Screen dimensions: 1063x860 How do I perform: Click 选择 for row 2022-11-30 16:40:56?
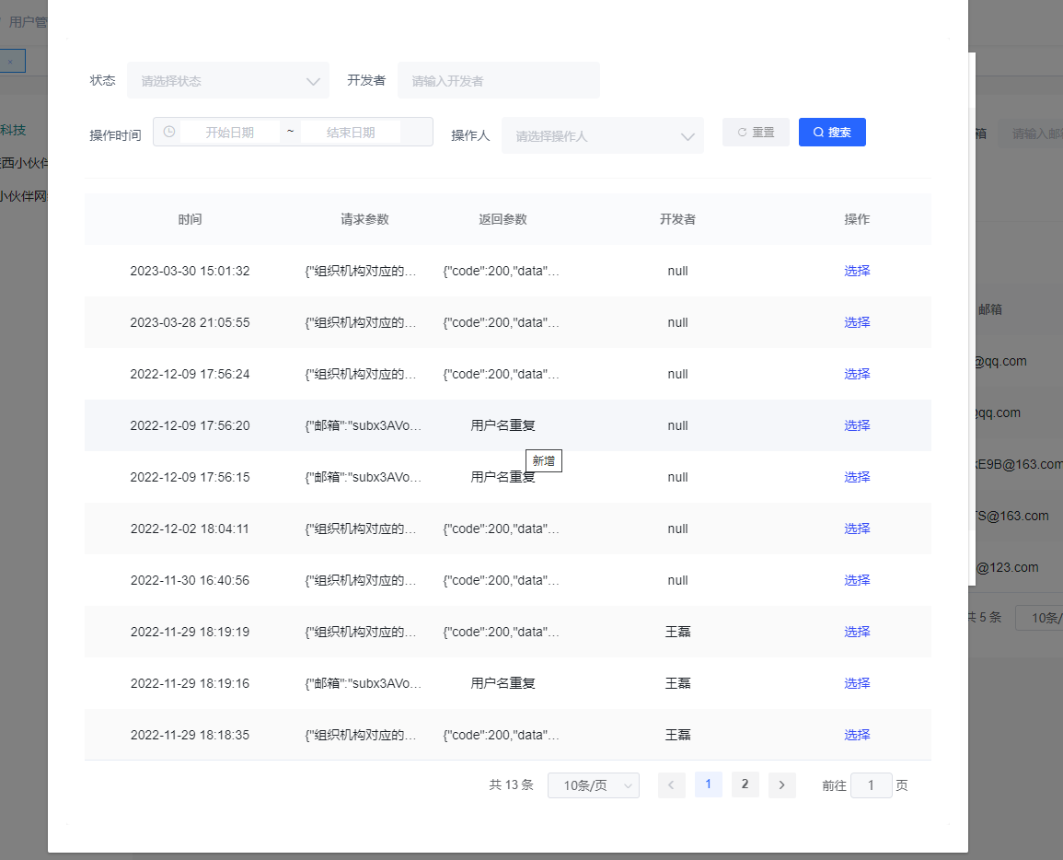pyautogui.click(x=857, y=580)
